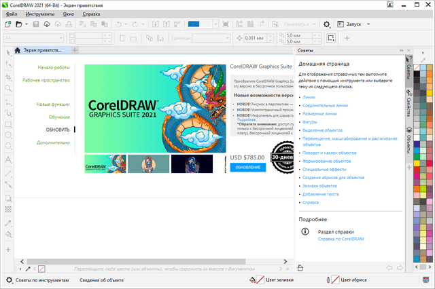
Task: Select the Pick tool in toolbox
Action: [8, 52]
